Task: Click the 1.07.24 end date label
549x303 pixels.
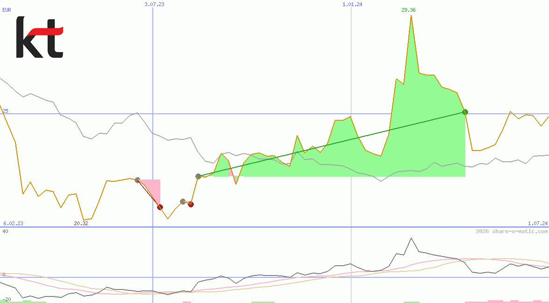Action: pyautogui.click(x=537, y=223)
